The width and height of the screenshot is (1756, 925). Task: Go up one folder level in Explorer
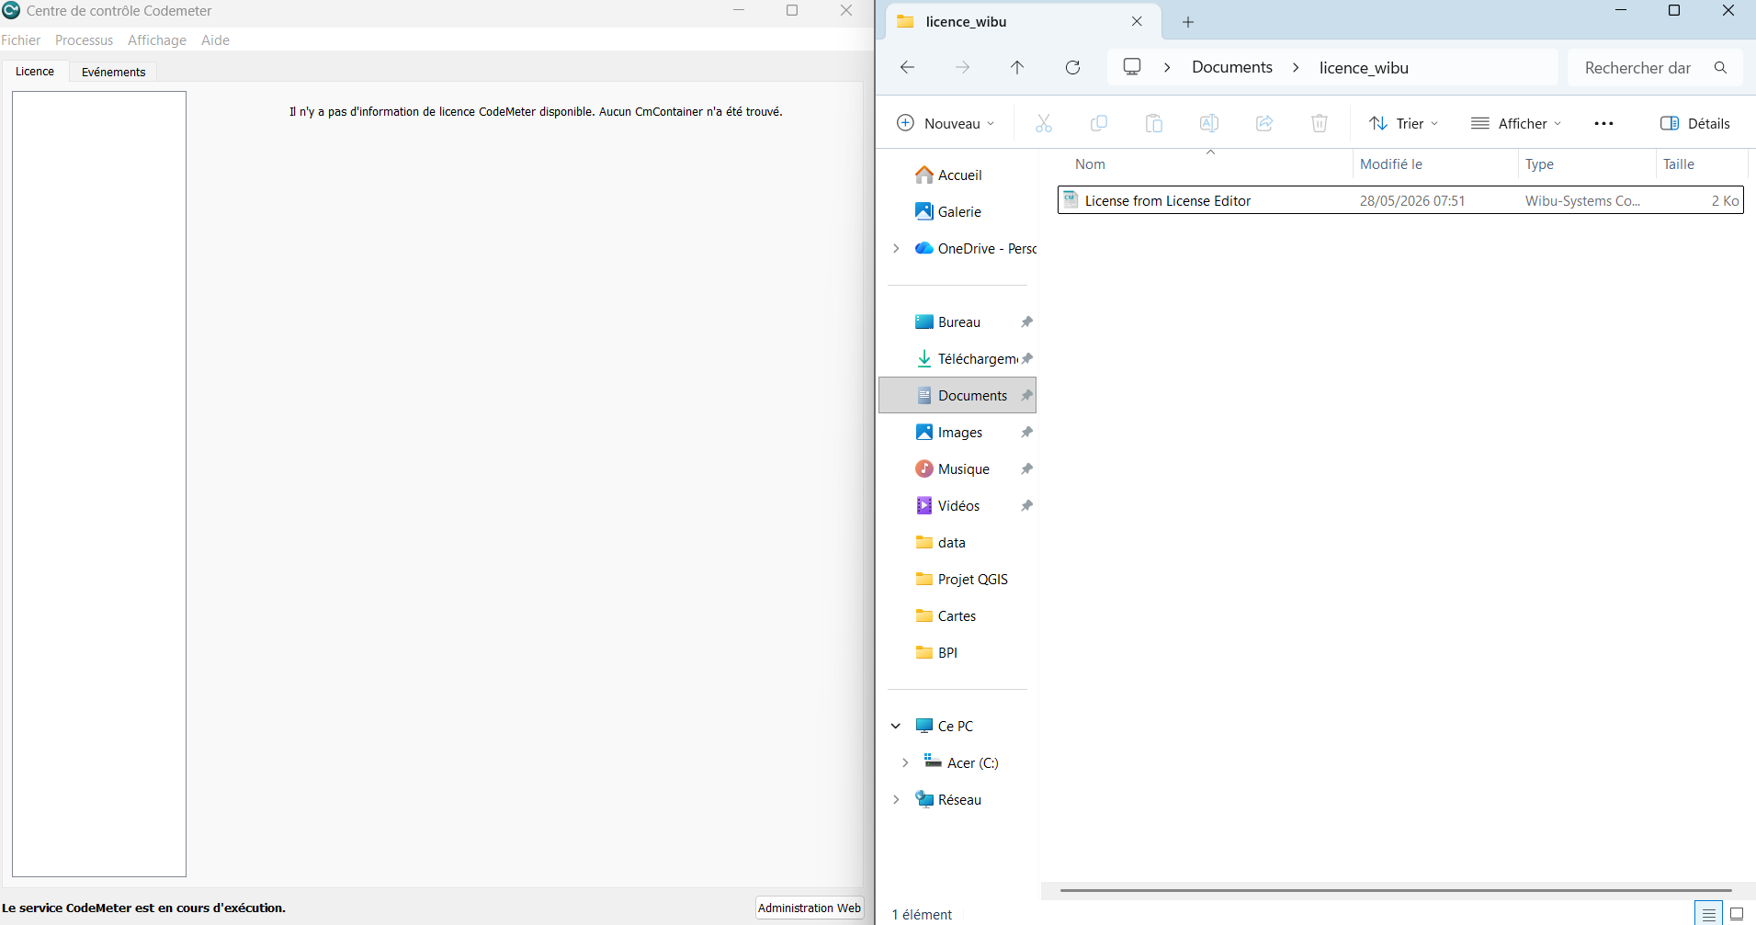tap(1017, 67)
